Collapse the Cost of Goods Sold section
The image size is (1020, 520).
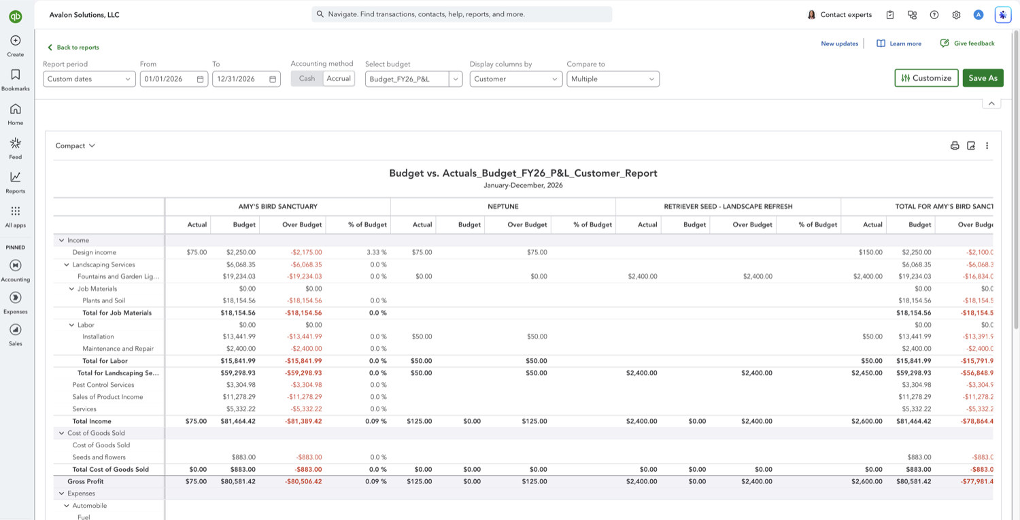61,433
